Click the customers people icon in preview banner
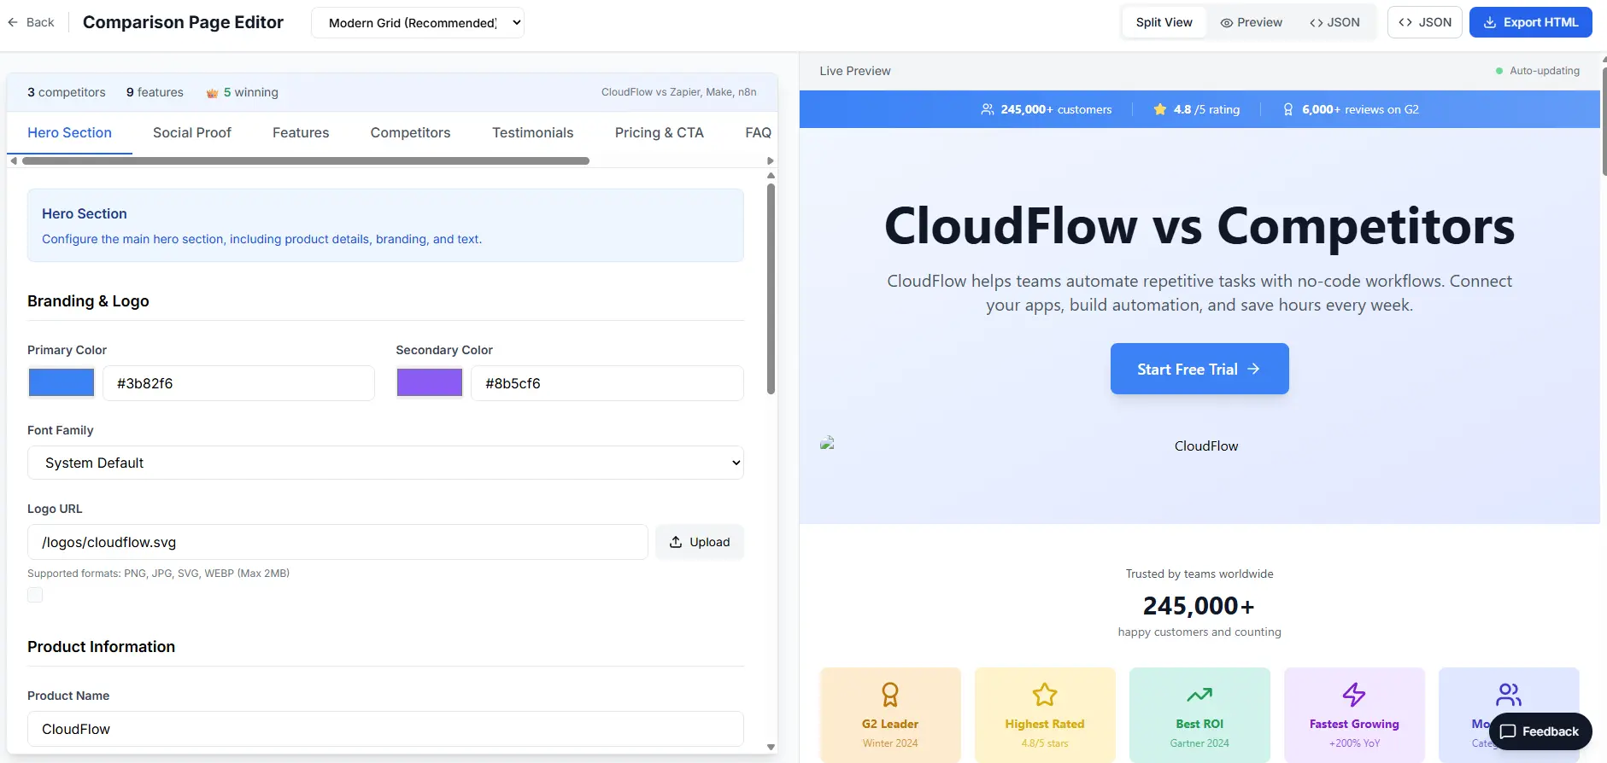This screenshot has height=763, width=1607. pyautogui.click(x=988, y=109)
